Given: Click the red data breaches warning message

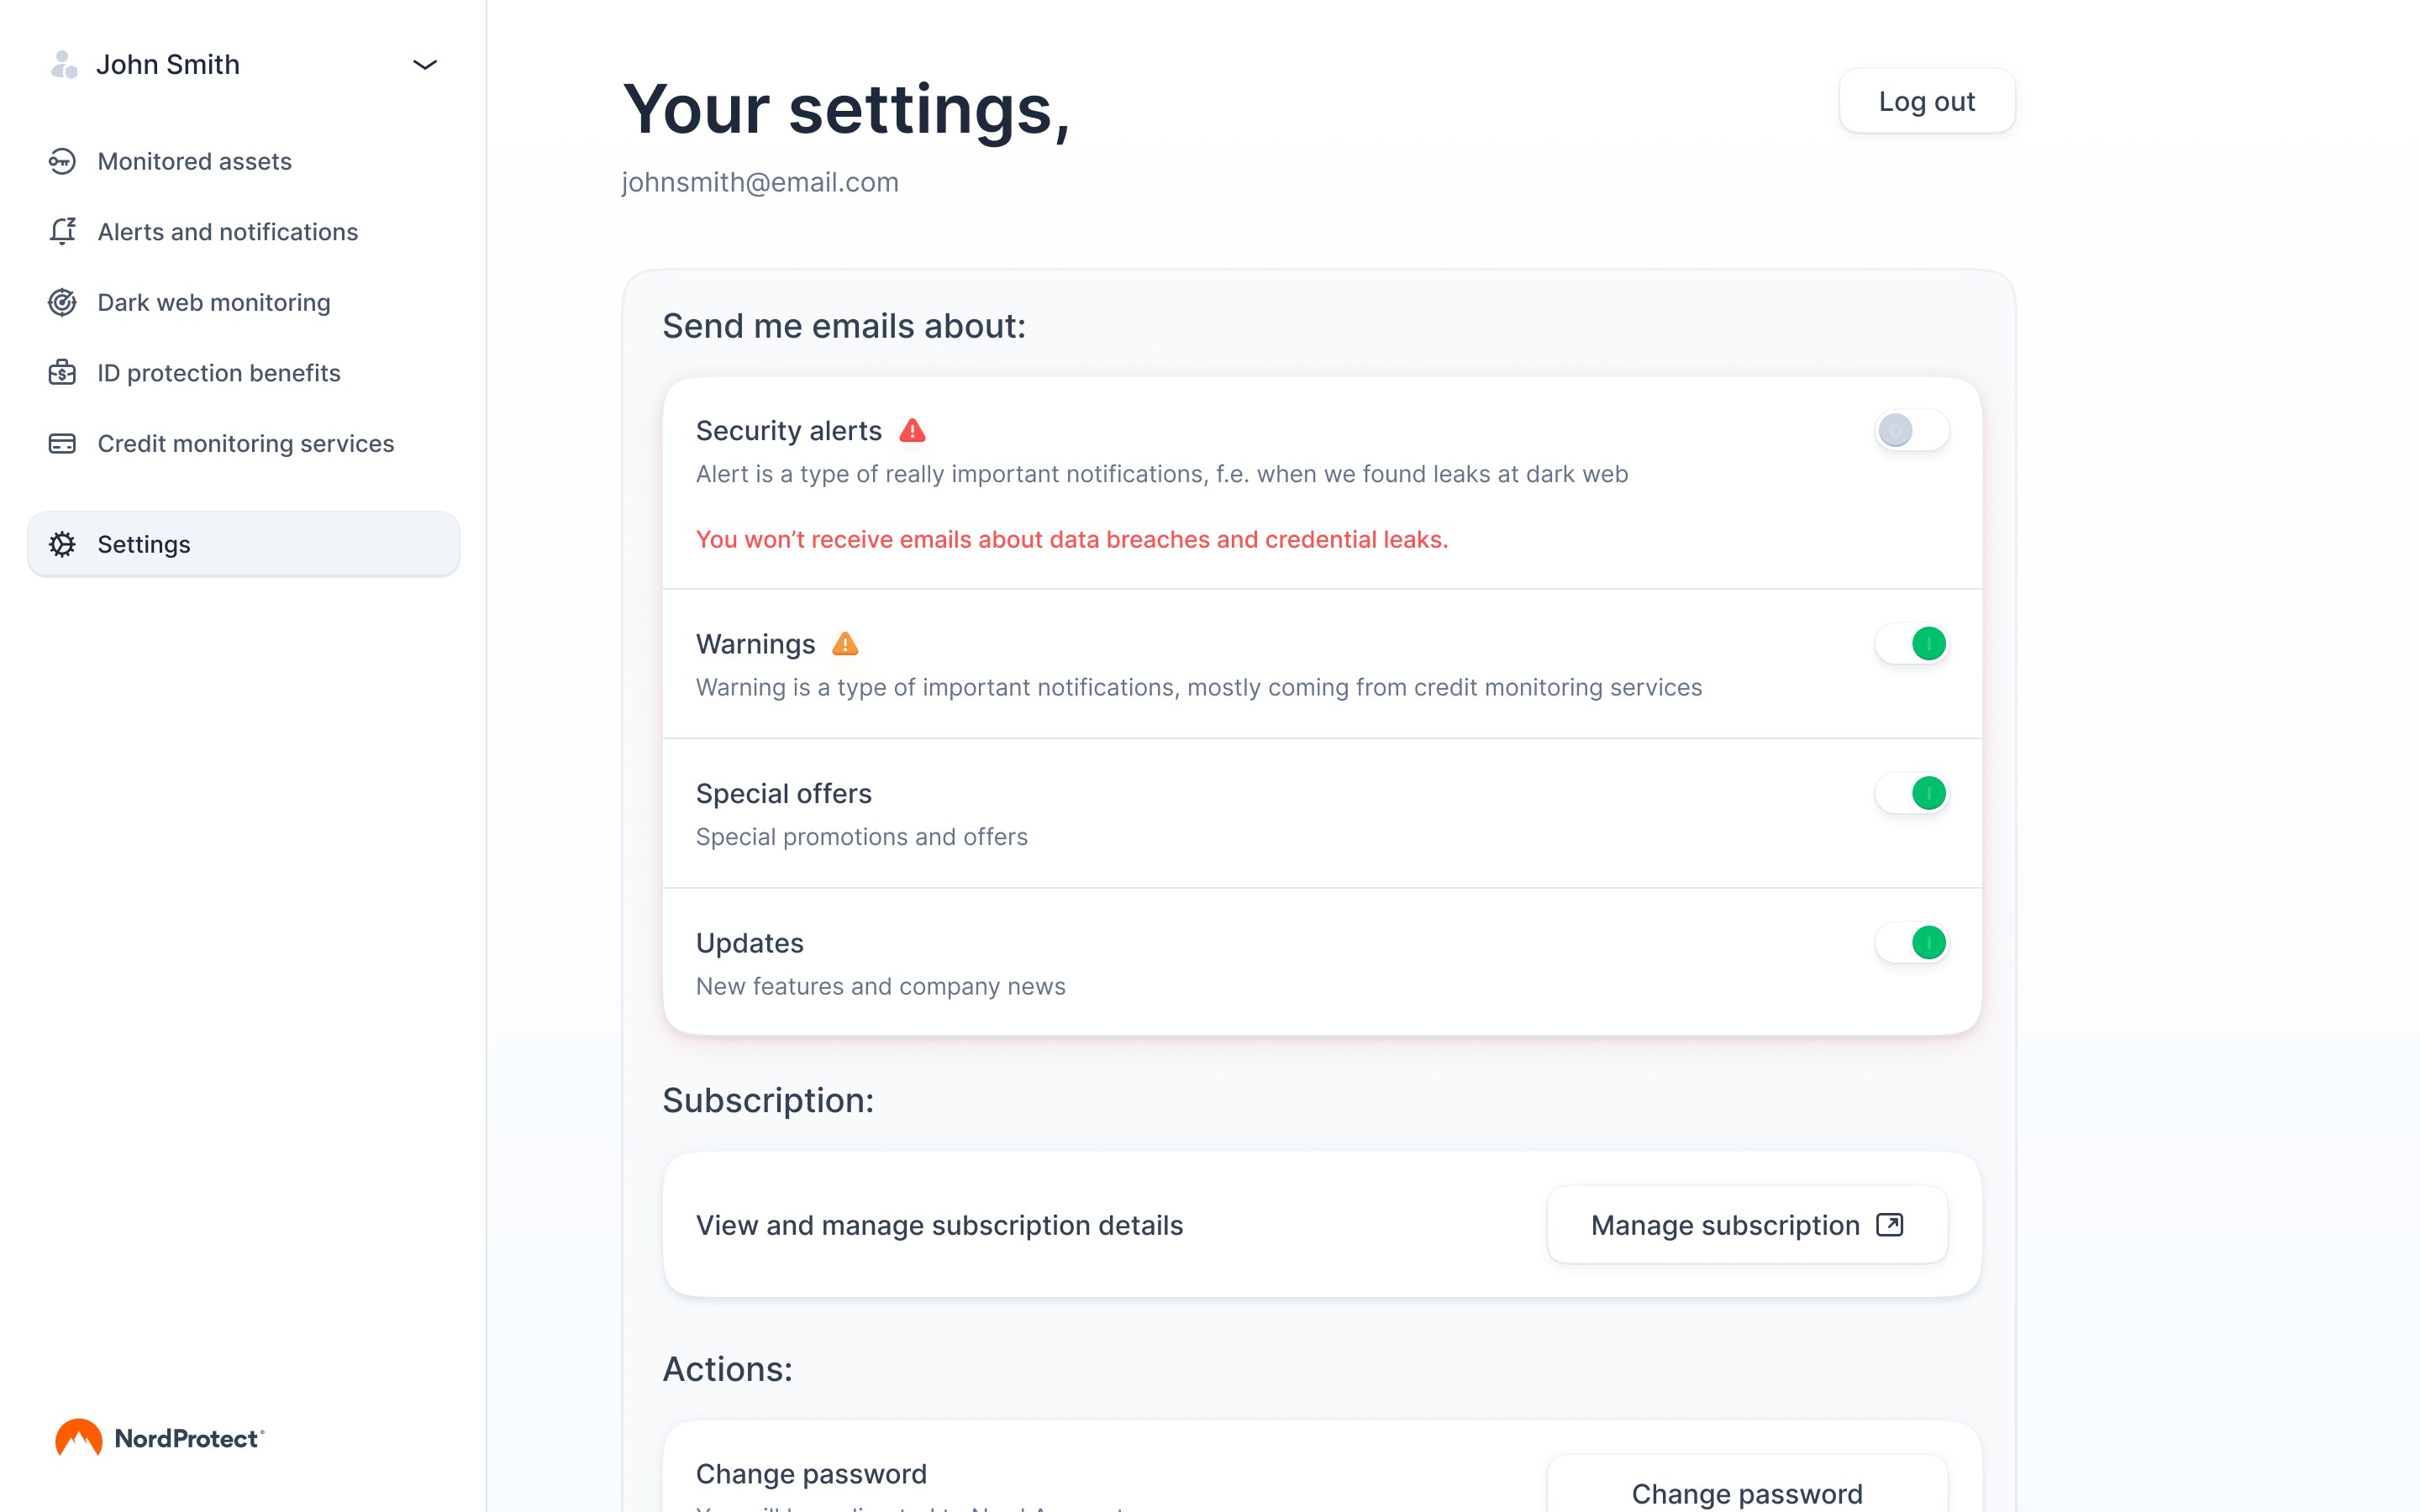Looking at the screenshot, I should [x=1072, y=540].
